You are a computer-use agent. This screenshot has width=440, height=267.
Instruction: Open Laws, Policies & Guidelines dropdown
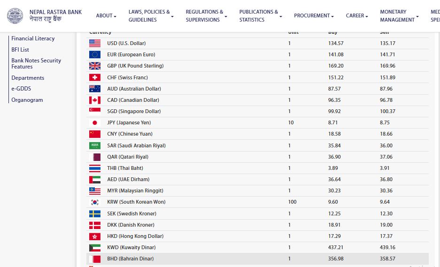tap(151, 16)
